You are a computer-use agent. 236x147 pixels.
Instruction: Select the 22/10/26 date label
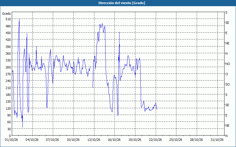tap(155, 140)
